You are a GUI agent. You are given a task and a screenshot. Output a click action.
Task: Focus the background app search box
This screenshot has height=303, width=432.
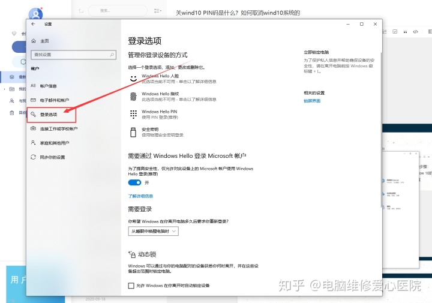pos(118,11)
